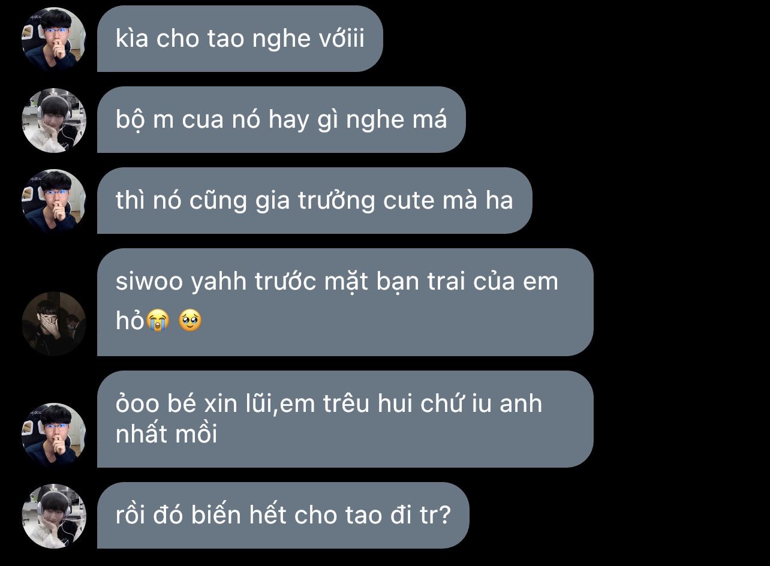Screen dimensions: 770x566
Task: Select the message starting "siwoo yahh trước mặt"
Action: [x=345, y=302]
